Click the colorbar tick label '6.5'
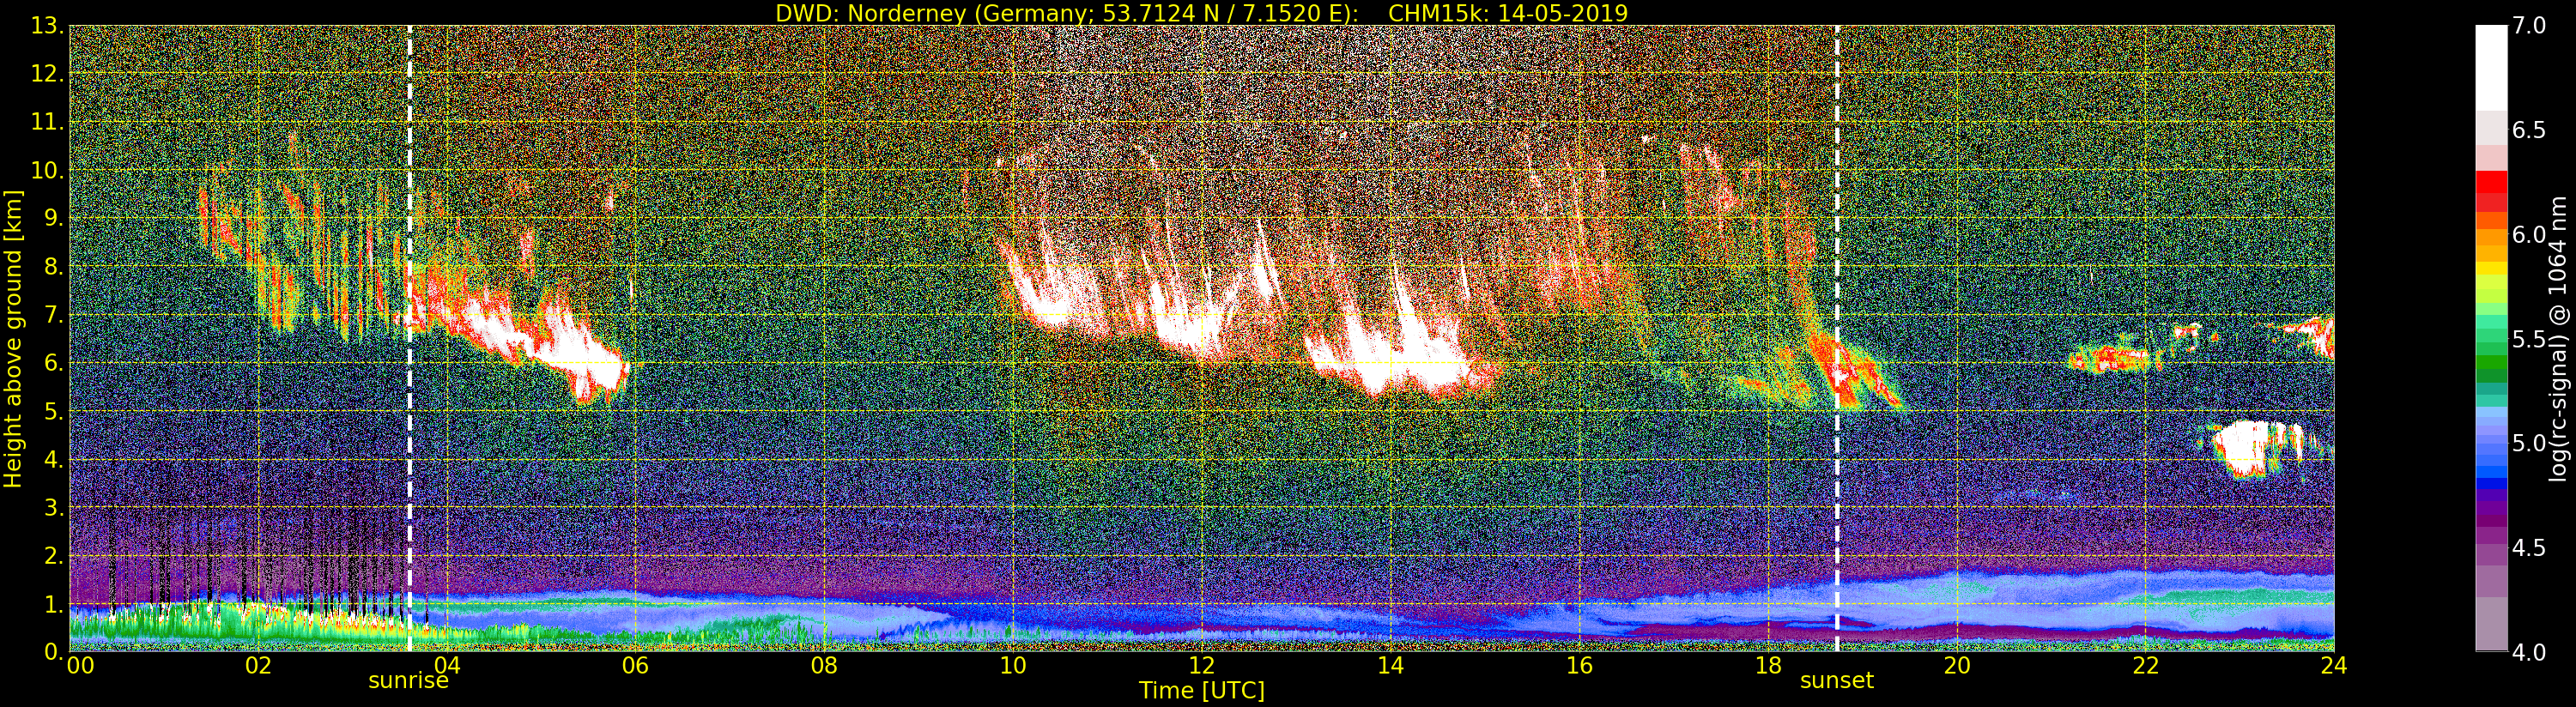The image size is (2576, 707). [2529, 130]
